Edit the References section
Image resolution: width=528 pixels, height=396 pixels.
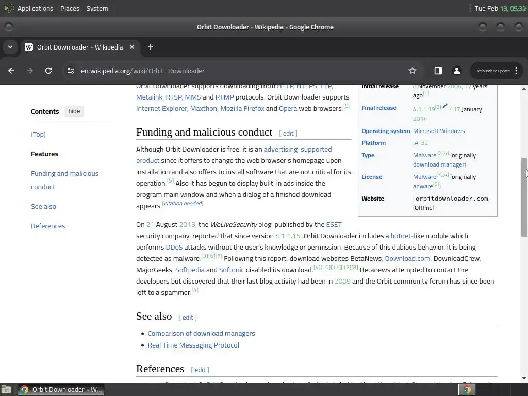click(200, 370)
